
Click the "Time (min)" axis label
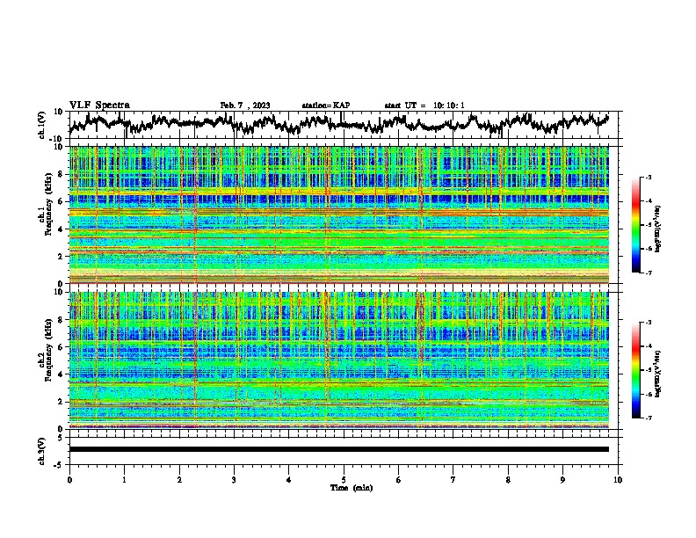[352, 488]
